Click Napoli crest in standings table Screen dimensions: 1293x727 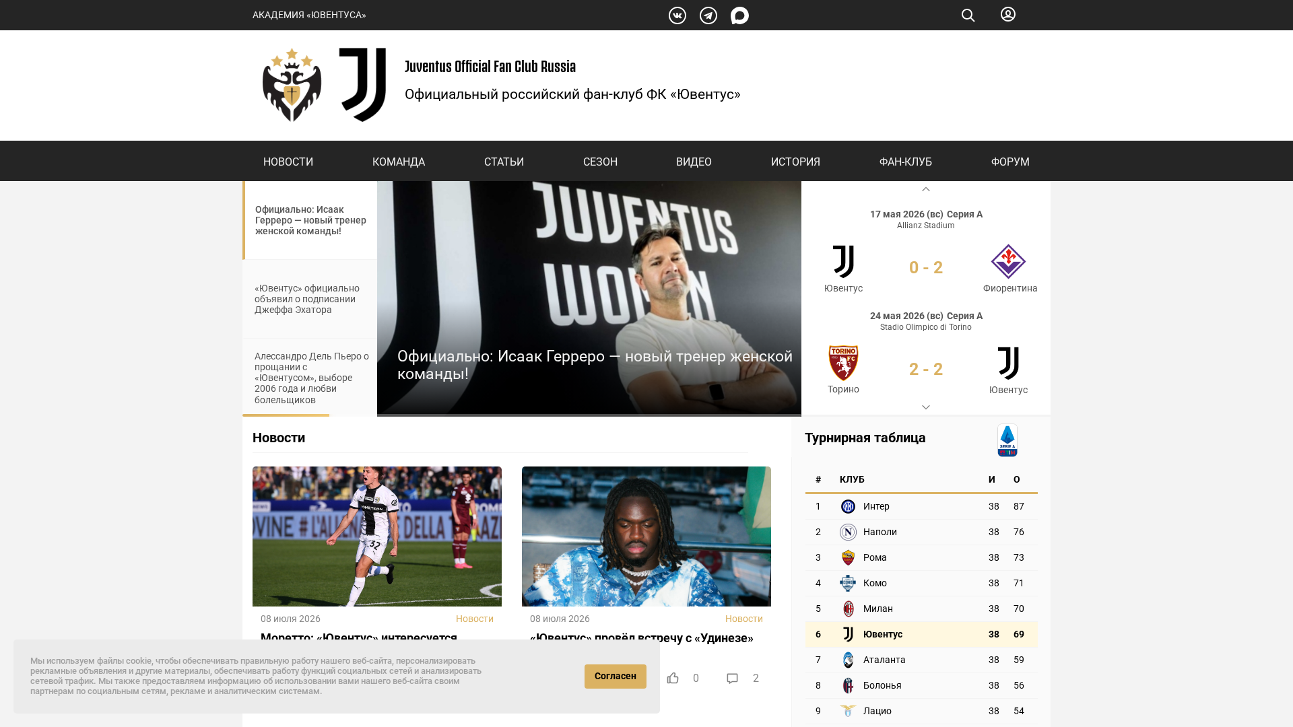tap(848, 532)
